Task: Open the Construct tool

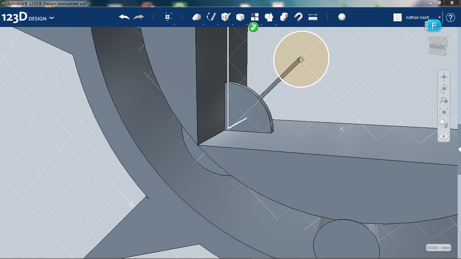Action: [226, 17]
